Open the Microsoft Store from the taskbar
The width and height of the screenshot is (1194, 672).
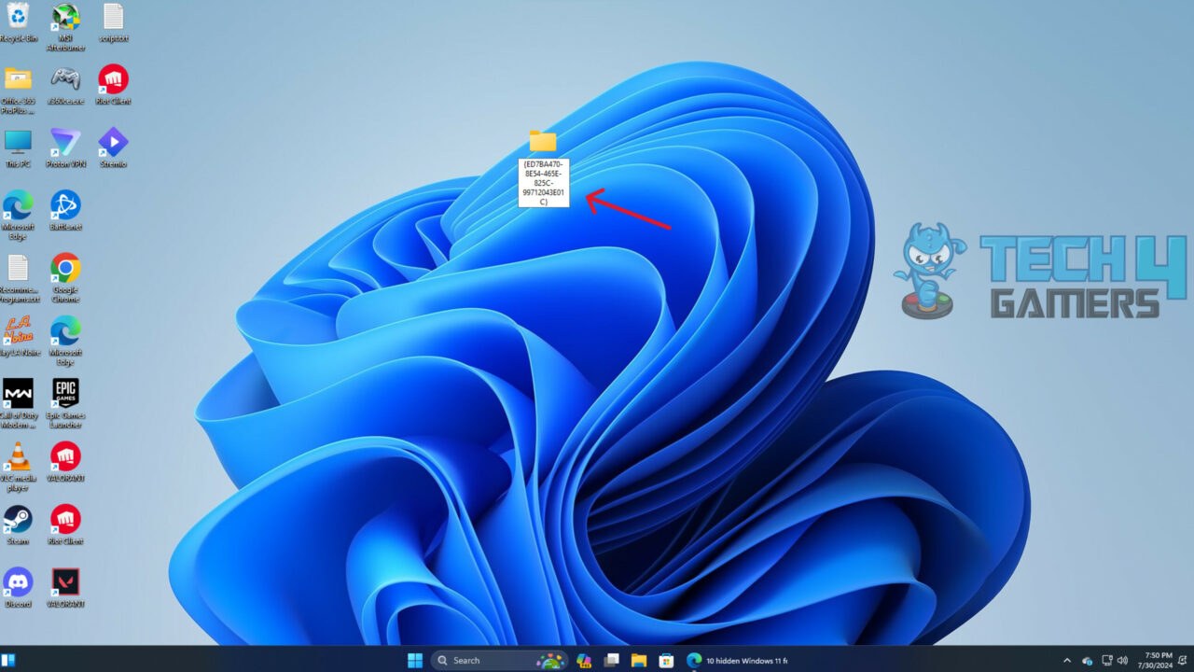coord(665,660)
